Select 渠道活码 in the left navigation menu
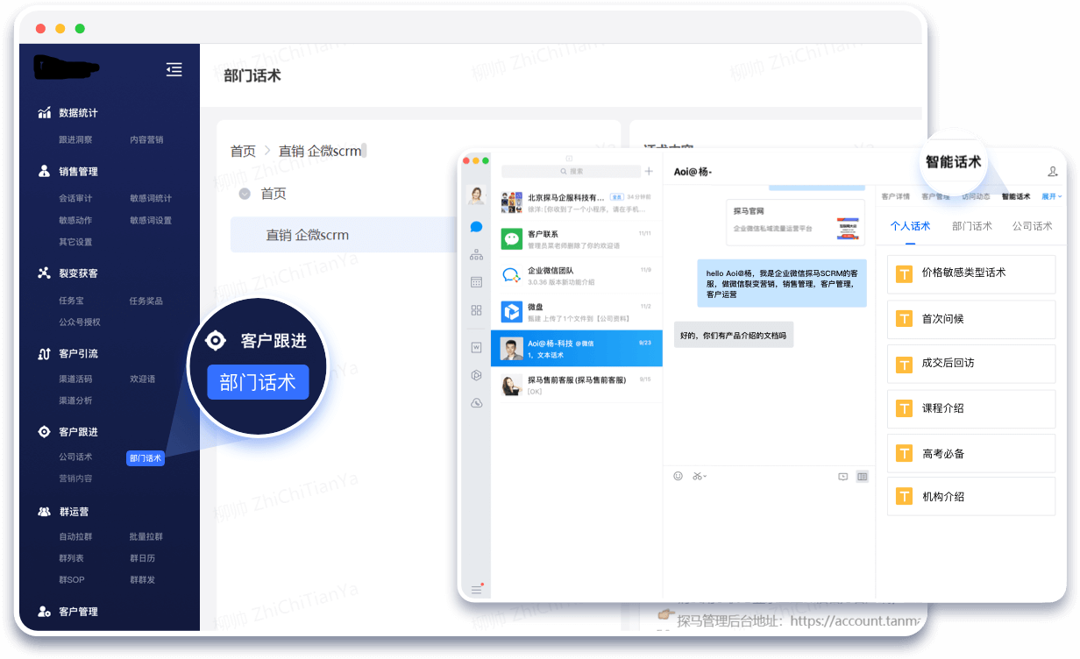This screenshot has height=659, width=1080. (77, 378)
